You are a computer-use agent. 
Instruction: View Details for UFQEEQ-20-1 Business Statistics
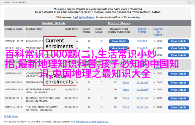coord(178,98)
